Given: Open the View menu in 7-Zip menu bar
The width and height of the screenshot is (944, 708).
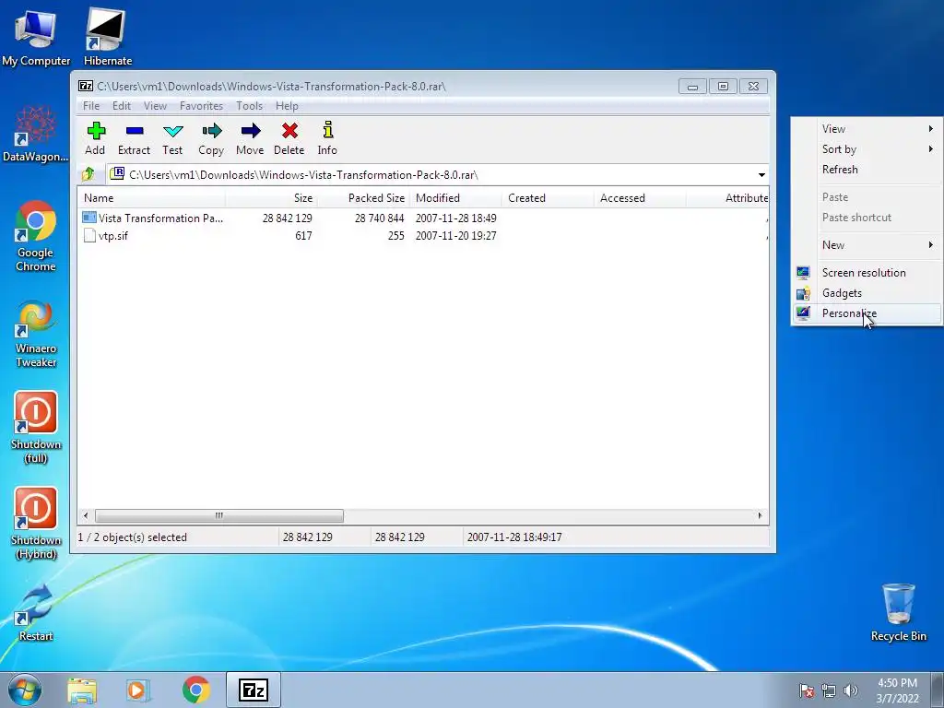Looking at the screenshot, I should tap(155, 106).
